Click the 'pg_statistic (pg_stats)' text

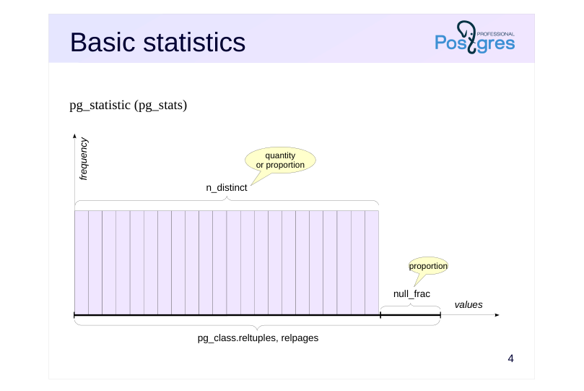tap(128, 106)
